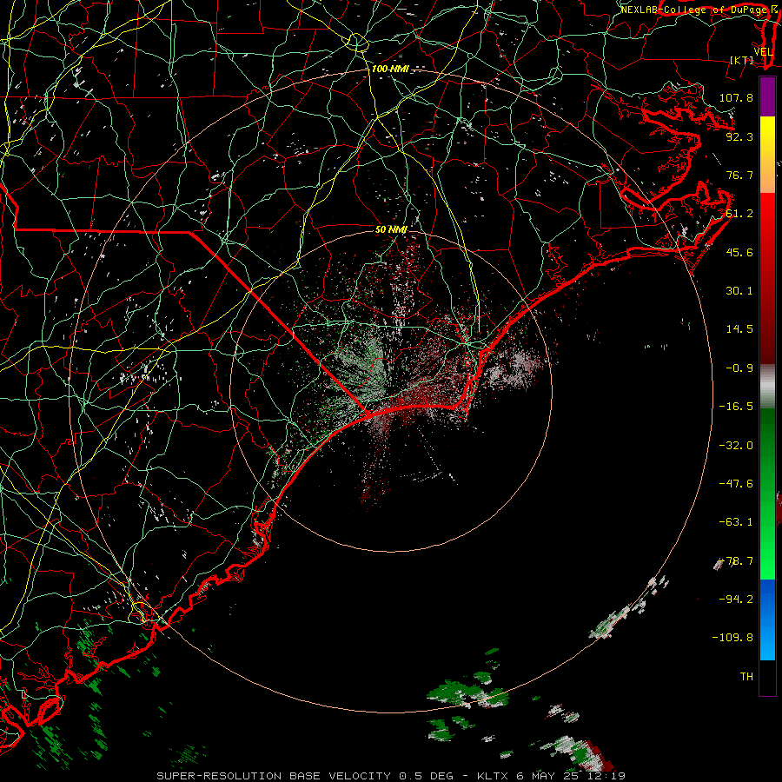Click the blue segment of the color bar
This screenshot has height=782, width=782.
767,620
